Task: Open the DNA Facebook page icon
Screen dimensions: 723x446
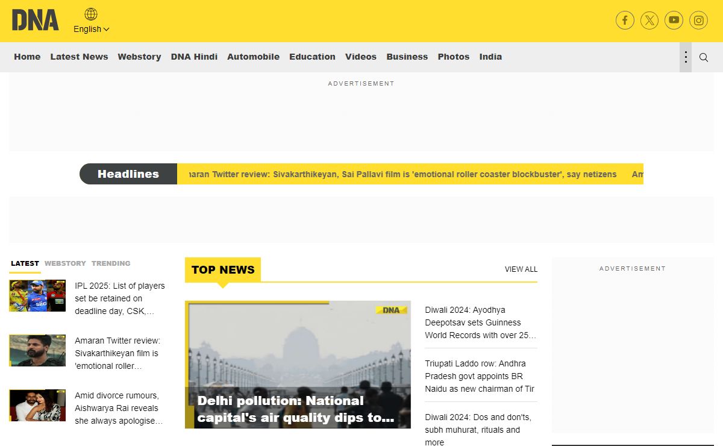Action: tap(625, 20)
